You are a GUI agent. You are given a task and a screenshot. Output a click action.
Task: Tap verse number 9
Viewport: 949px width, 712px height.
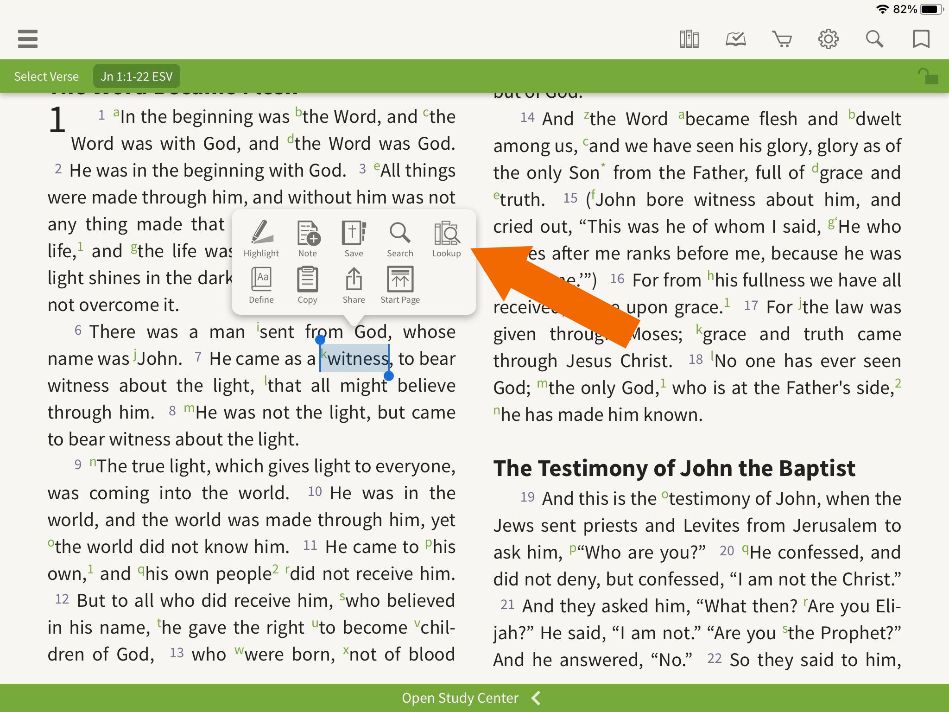pyautogui.click(x=78, y=464)
